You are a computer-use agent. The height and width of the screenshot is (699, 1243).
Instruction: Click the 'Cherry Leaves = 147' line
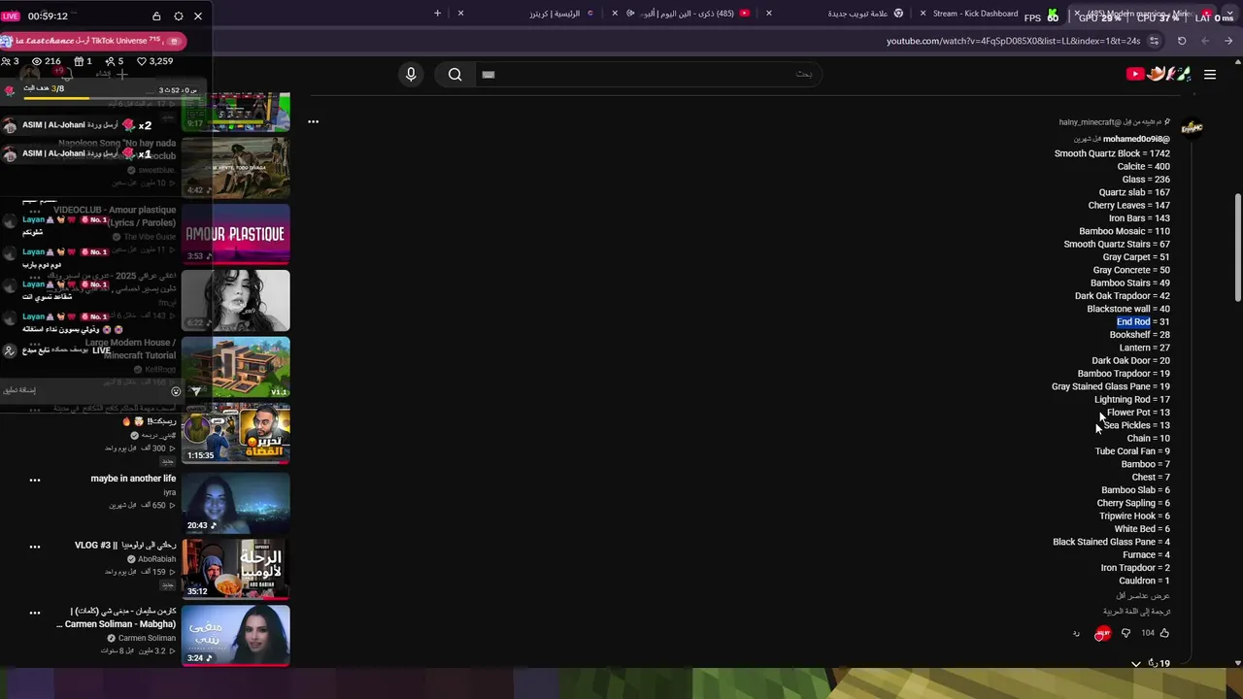(x=1128, y=206)
